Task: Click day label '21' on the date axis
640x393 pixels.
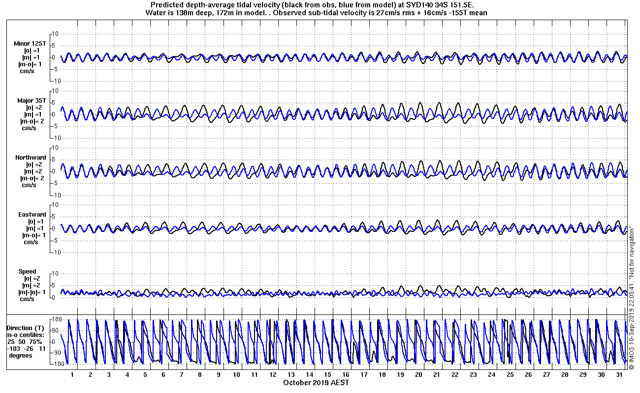Action: pos(437,374)
